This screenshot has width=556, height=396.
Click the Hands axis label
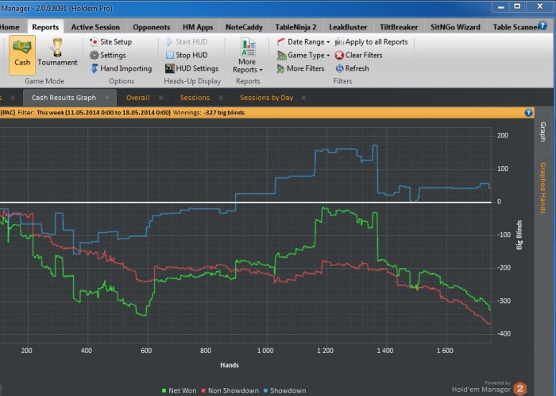pyautogui.click(x=230, y=365)
